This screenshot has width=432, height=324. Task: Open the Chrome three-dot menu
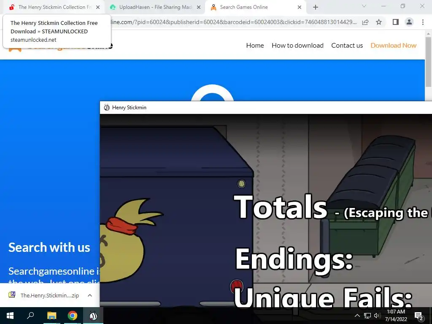tap(423, 22)
